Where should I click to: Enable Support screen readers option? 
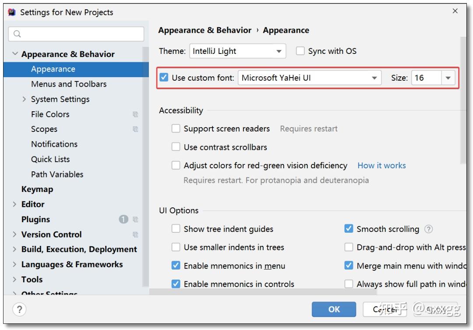pos(176,128)
